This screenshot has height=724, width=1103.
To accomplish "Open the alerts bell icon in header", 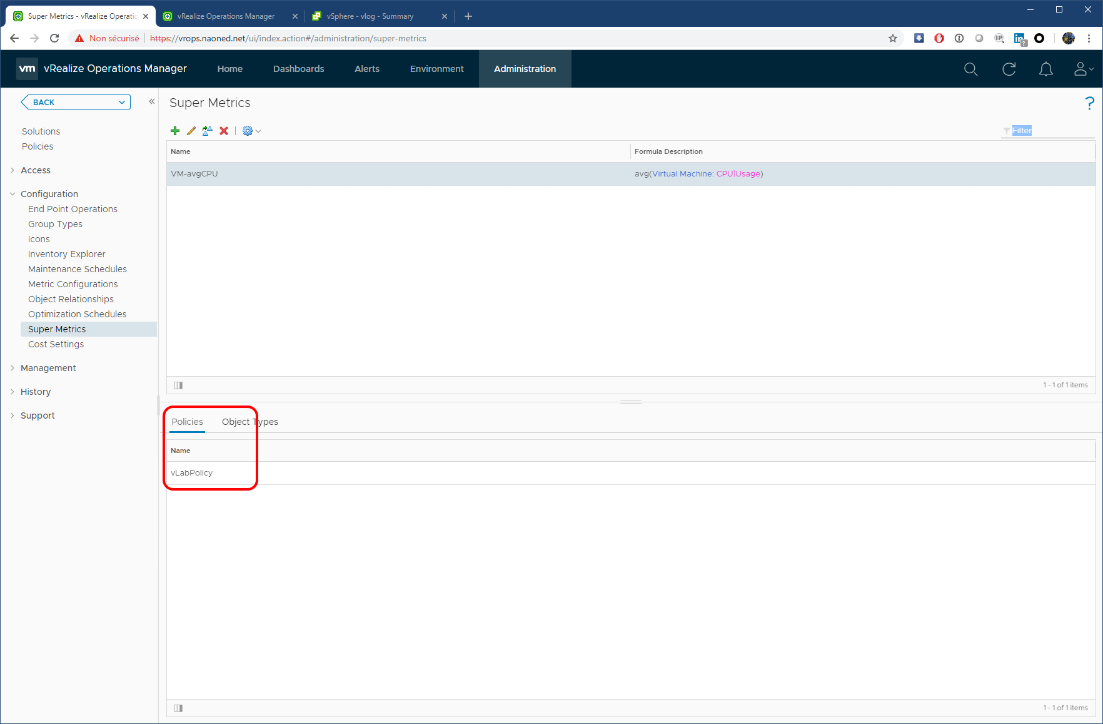I will click(x=1045, y=69).
